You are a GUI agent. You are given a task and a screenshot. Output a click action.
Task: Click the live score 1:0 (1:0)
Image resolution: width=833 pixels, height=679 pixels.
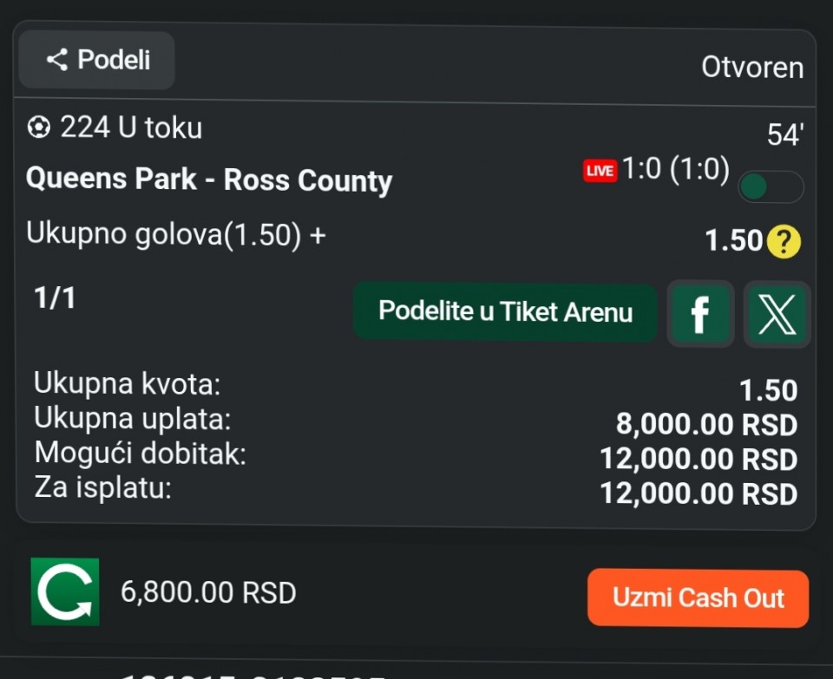point(675,170)
